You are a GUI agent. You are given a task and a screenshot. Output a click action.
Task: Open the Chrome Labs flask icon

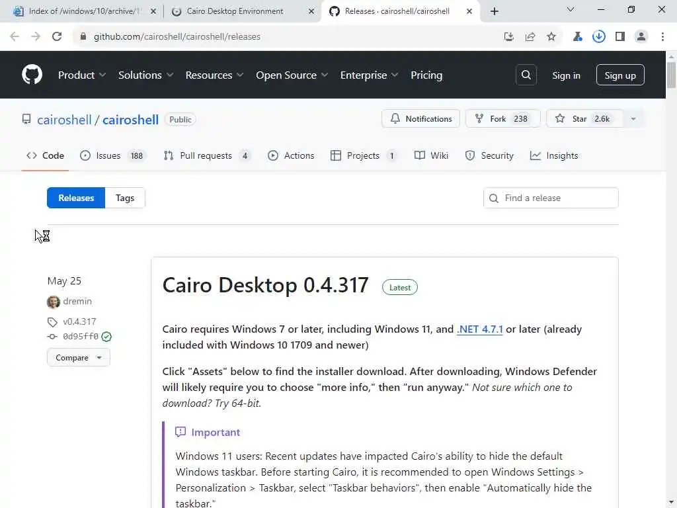[577, 37]
